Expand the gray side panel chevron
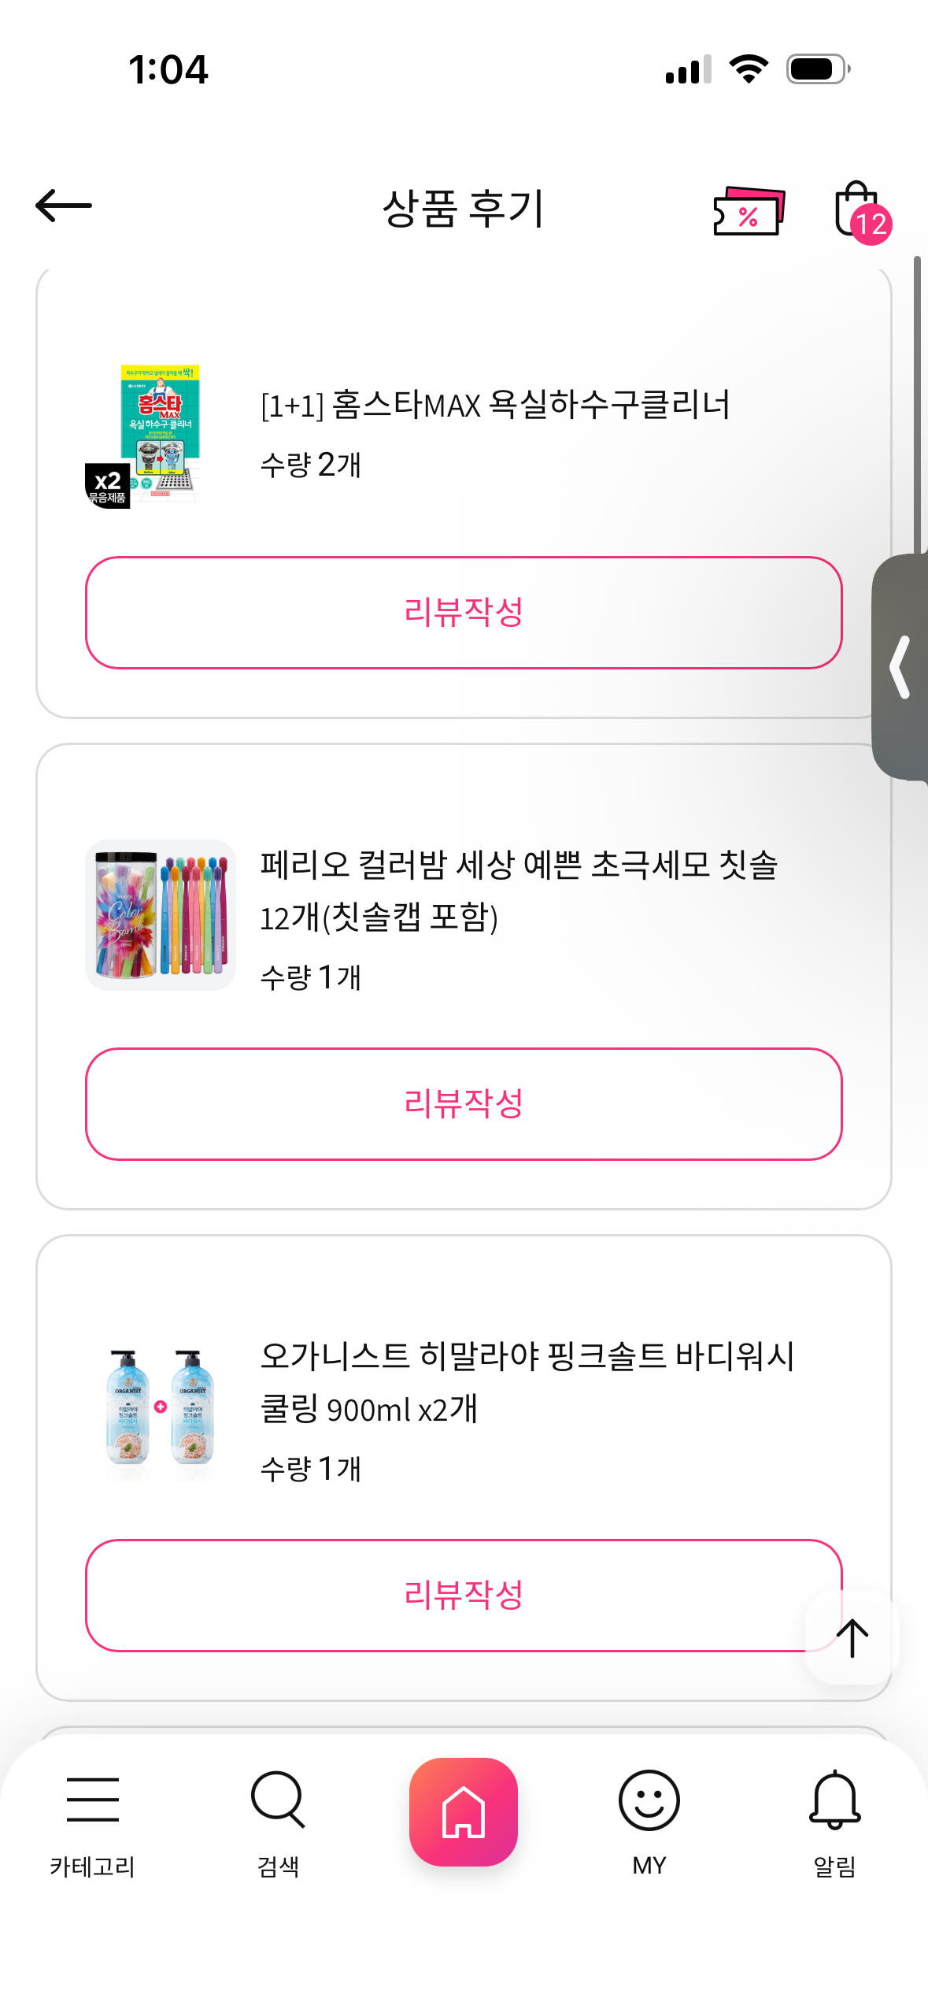This screenshot has width=928, height=2013. [900, 667]
